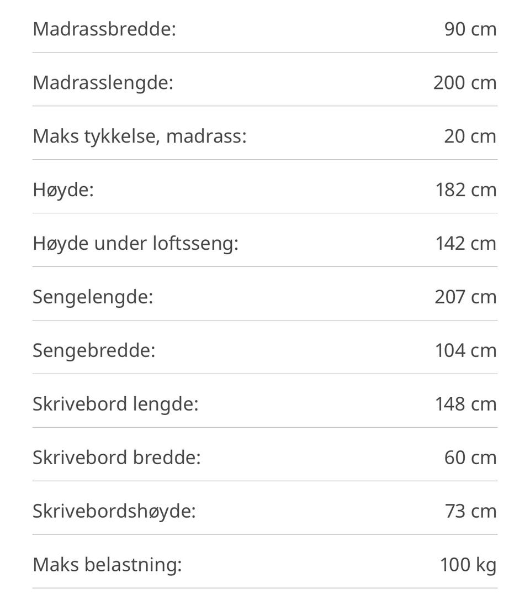Select the 90 cm mattress width value

470,29
